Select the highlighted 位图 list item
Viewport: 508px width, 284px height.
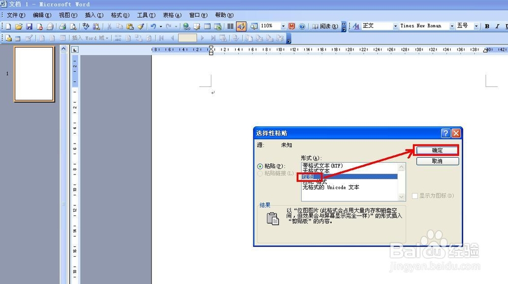[x=350, y=176]
